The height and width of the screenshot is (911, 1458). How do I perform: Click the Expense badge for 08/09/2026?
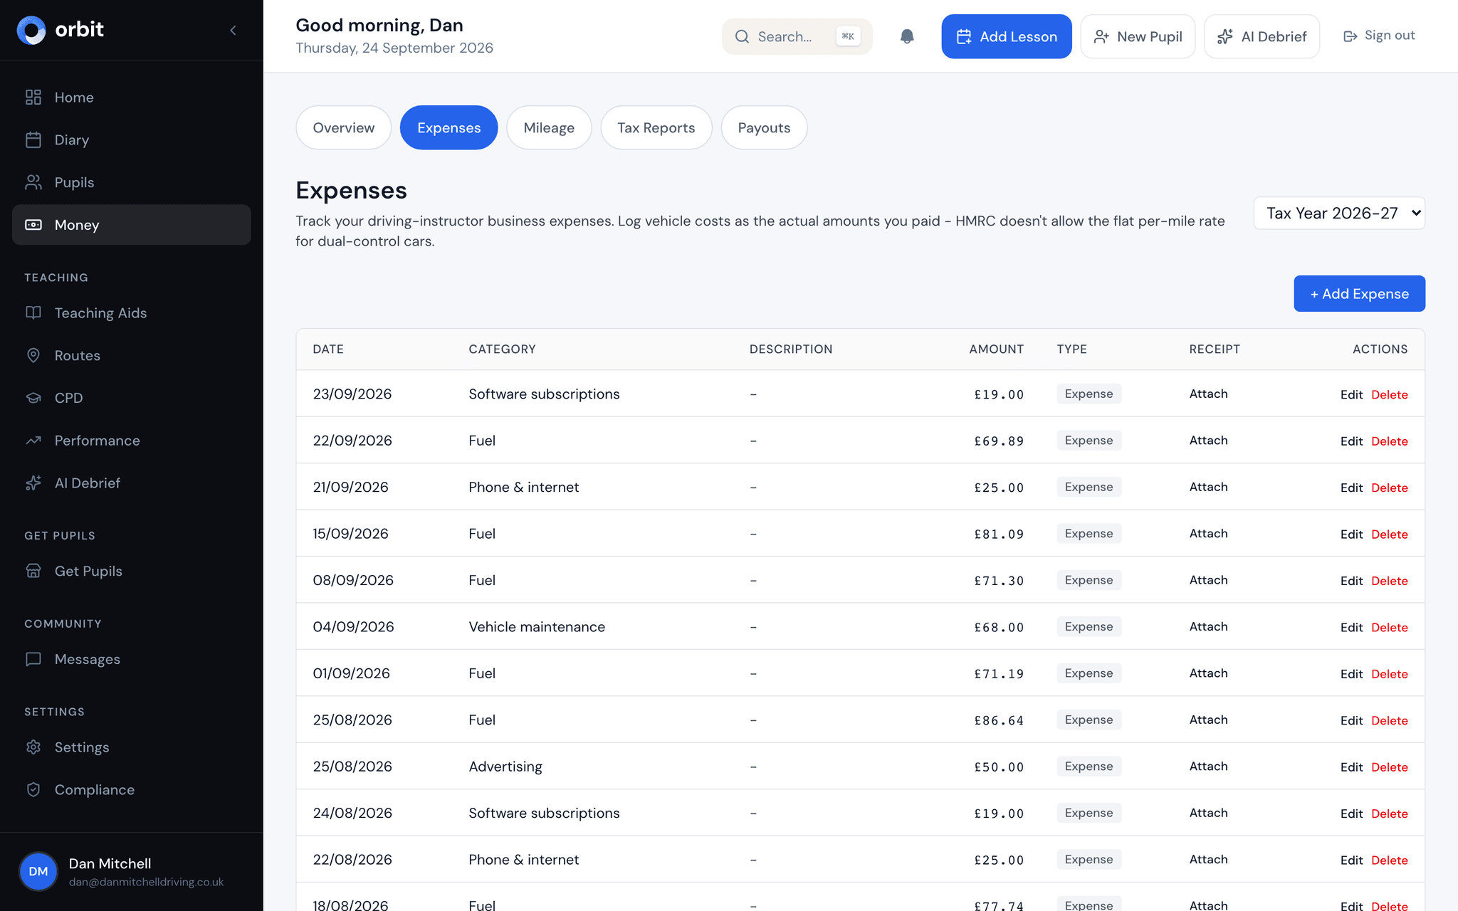click(1089, 580)
